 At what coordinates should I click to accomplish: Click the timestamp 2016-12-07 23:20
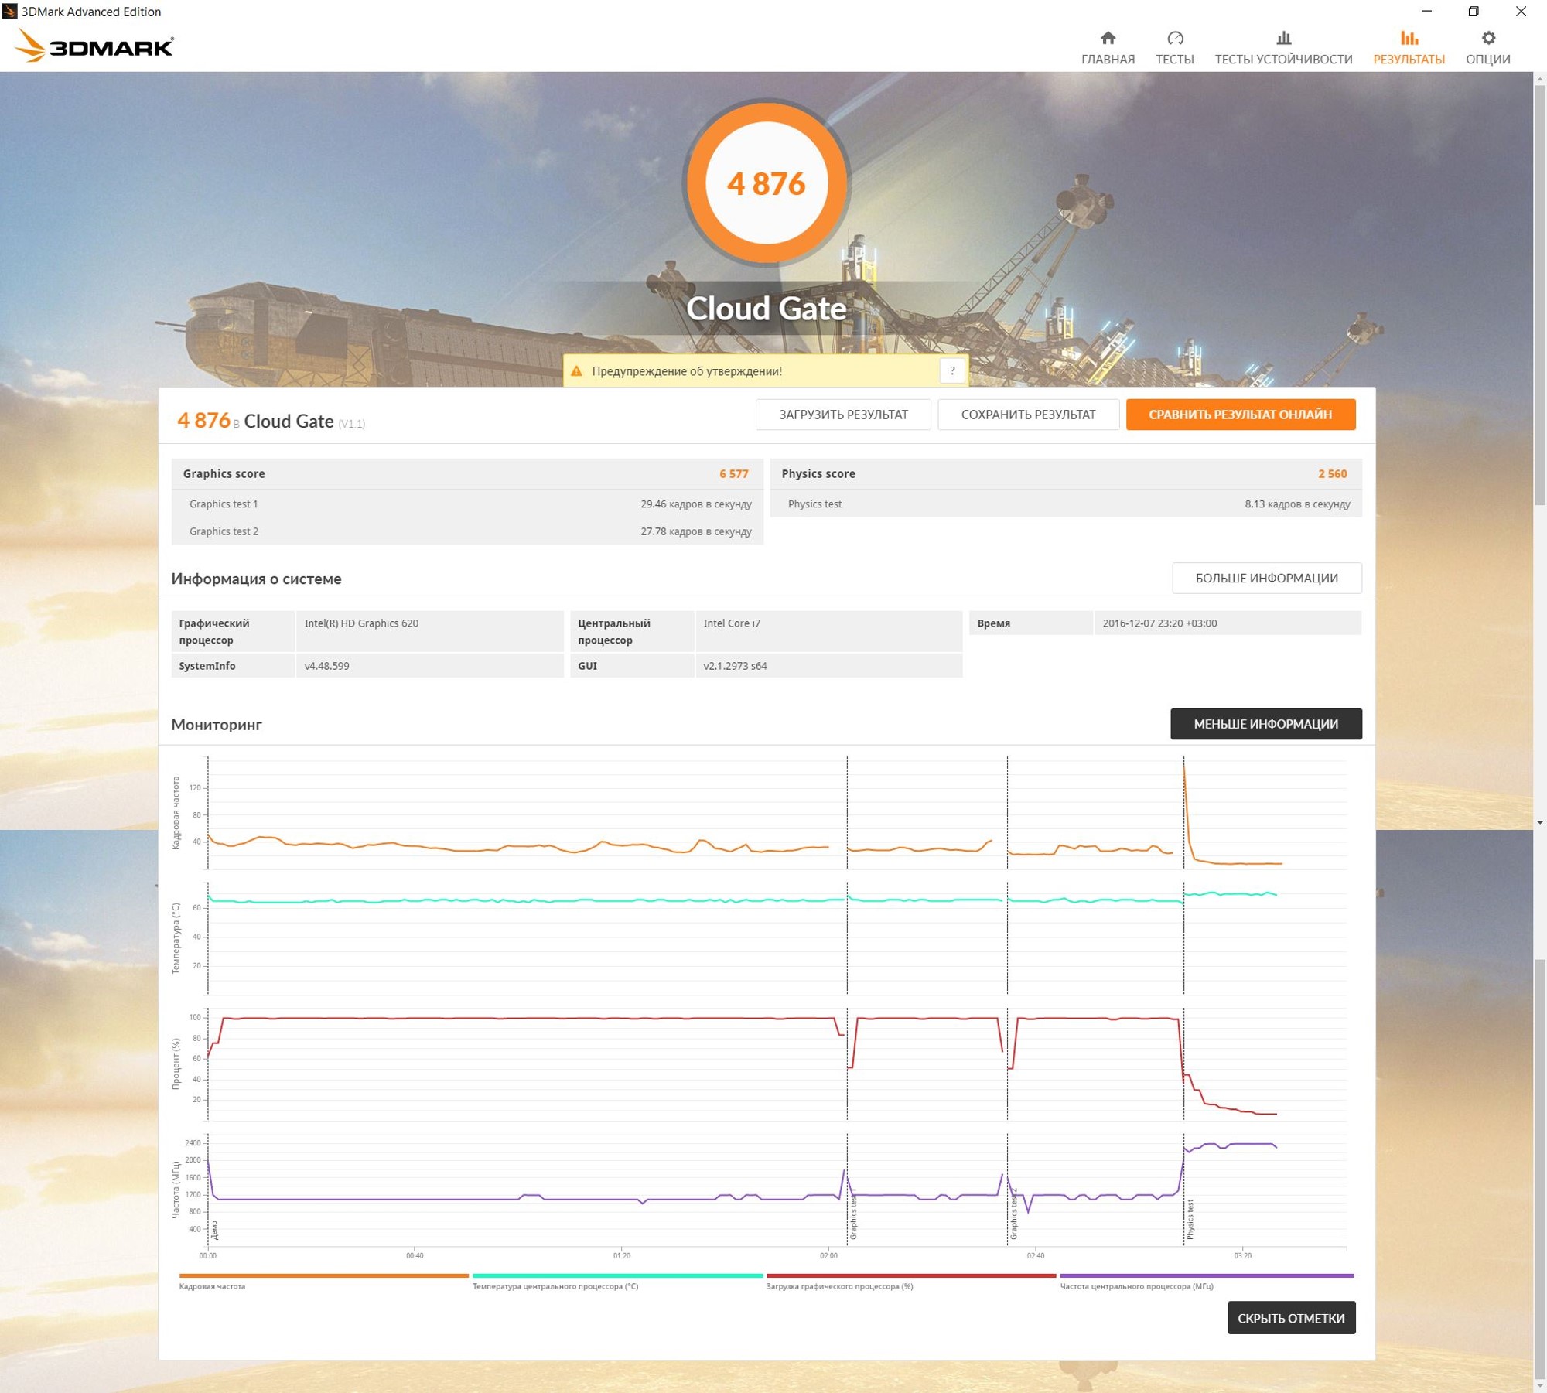pos(1159,623)
